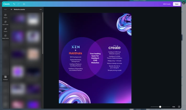Select 'Midjourney + AI tools' text
Image resolution: width=186 pixels, height=110 pixels.
(115, 61)
